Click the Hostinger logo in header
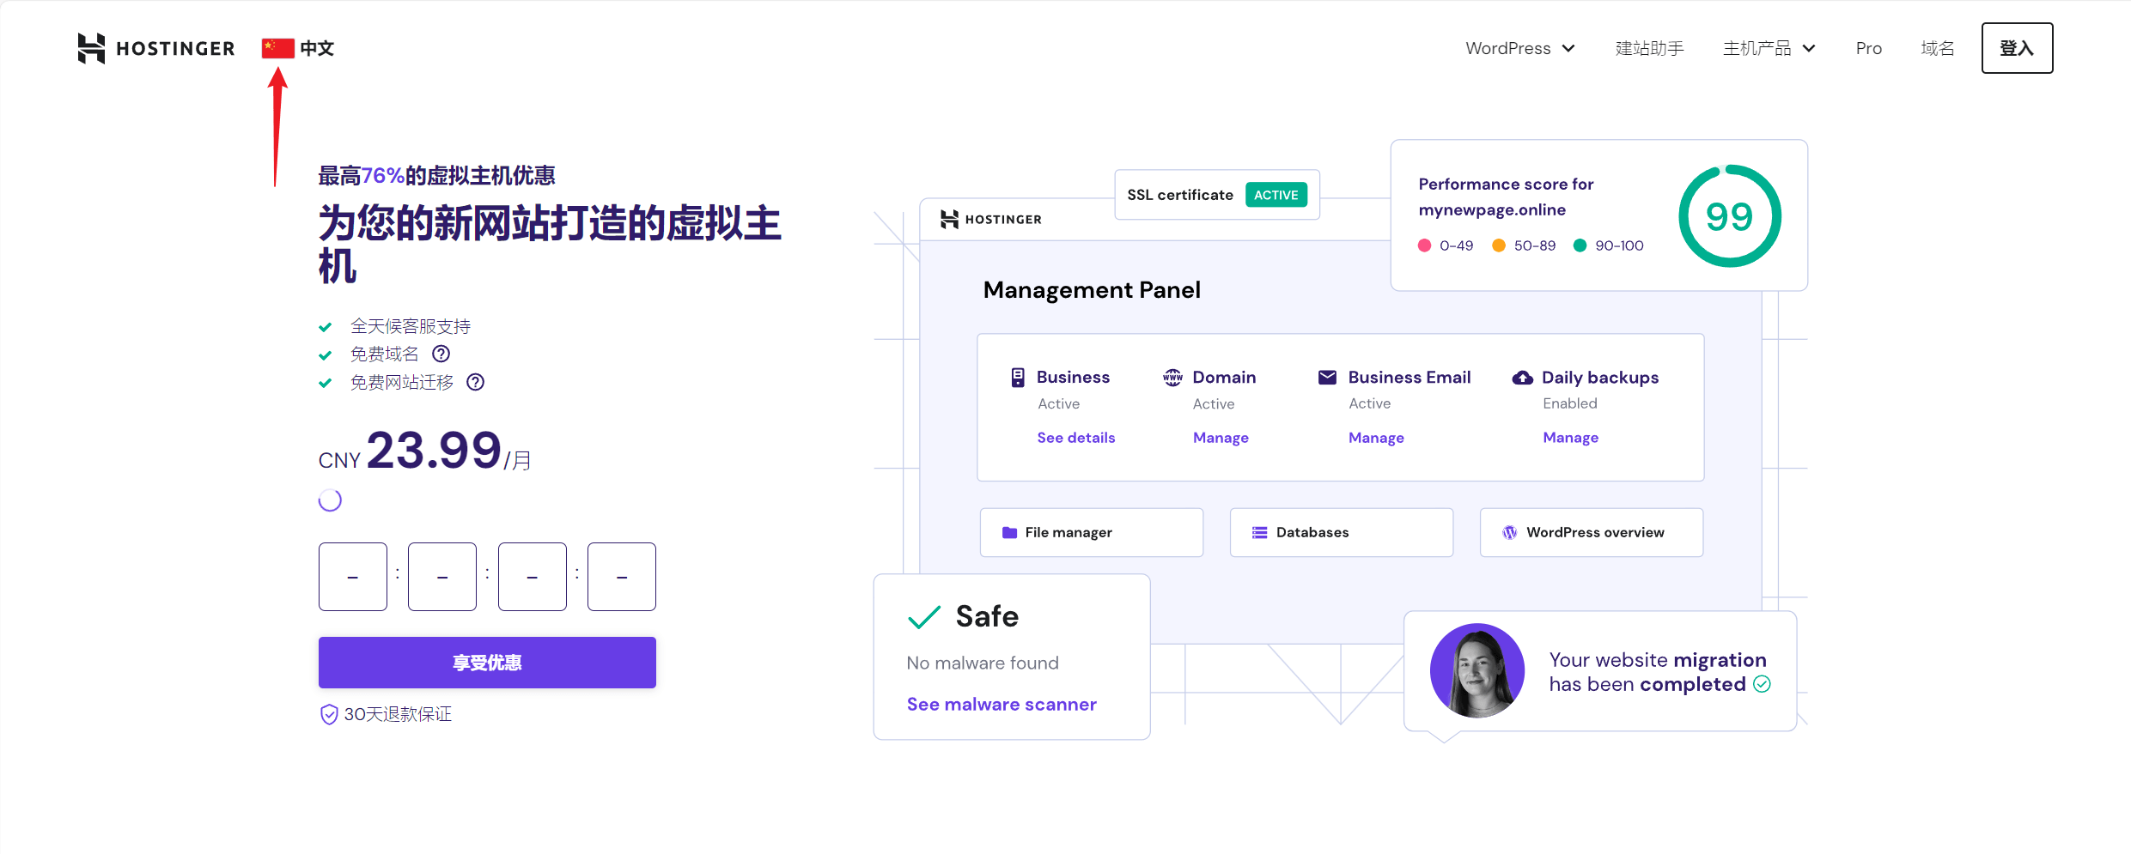 pos(155,48)
